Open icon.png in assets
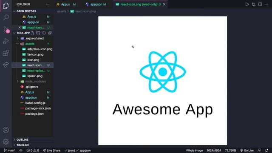Viewport: 272px width, 153px height. coord(33,60)
